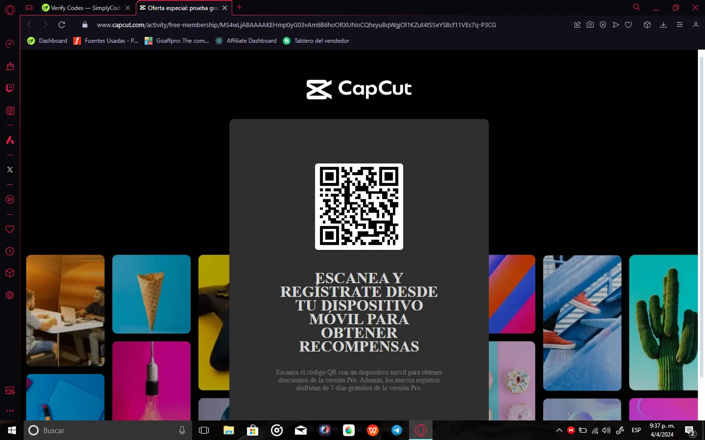705x440 pixels.
Task: Open Extensions cube in sidebar
Action: click(x=10, y=273)
